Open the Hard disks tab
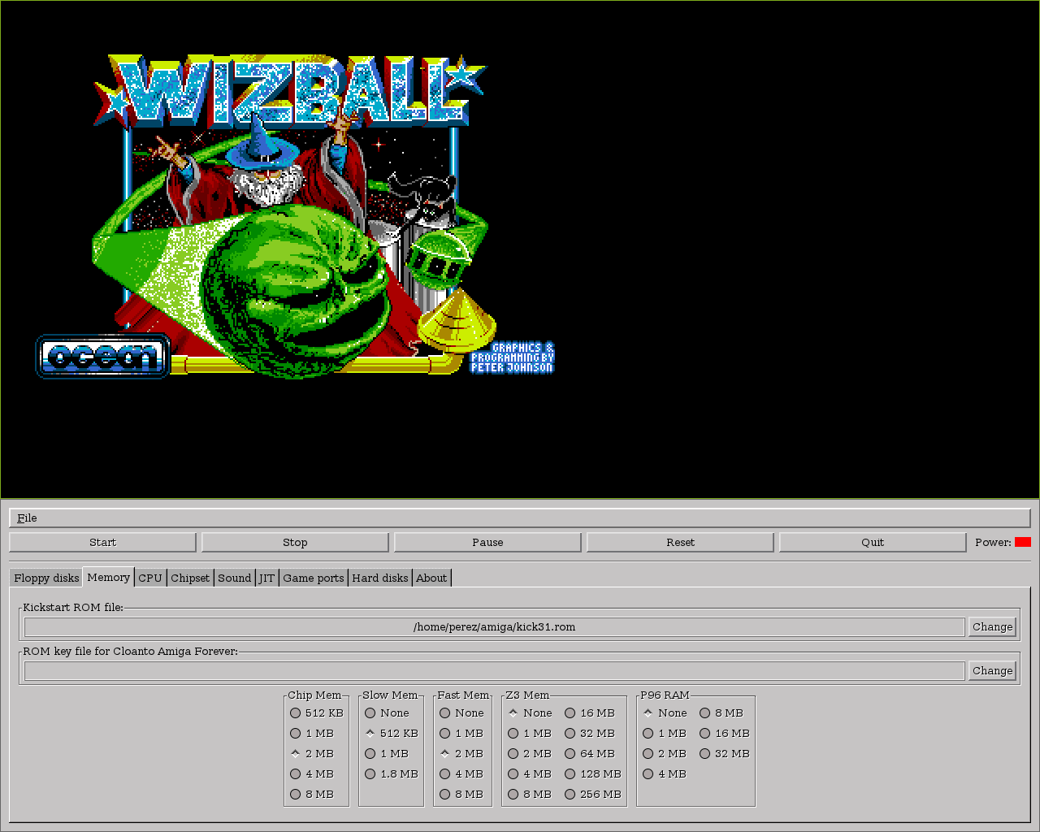The width and height of the screenshot is (1040, 832). [380, 578]
